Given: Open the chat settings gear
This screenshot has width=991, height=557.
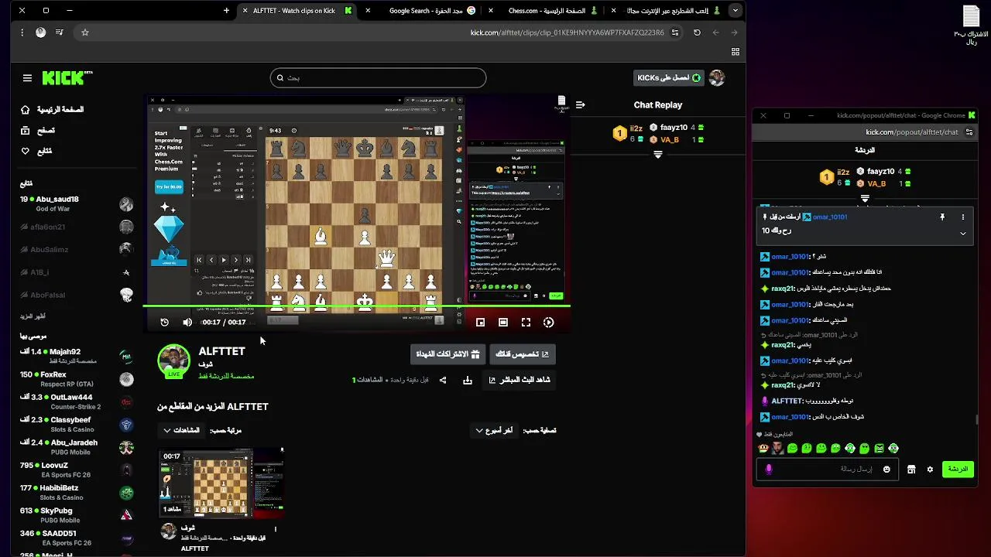Looking at the screenshot, I should coord(930,469).
